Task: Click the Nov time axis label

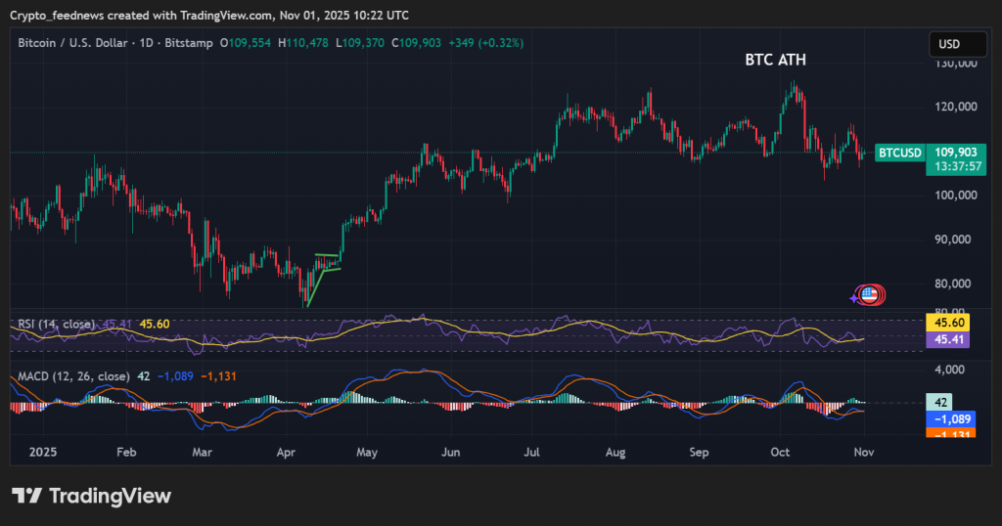Action: coord(864,452)
